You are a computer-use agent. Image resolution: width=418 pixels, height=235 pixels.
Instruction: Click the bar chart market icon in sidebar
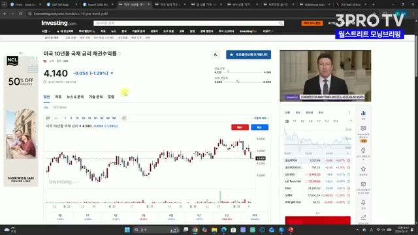coord(363,113)
